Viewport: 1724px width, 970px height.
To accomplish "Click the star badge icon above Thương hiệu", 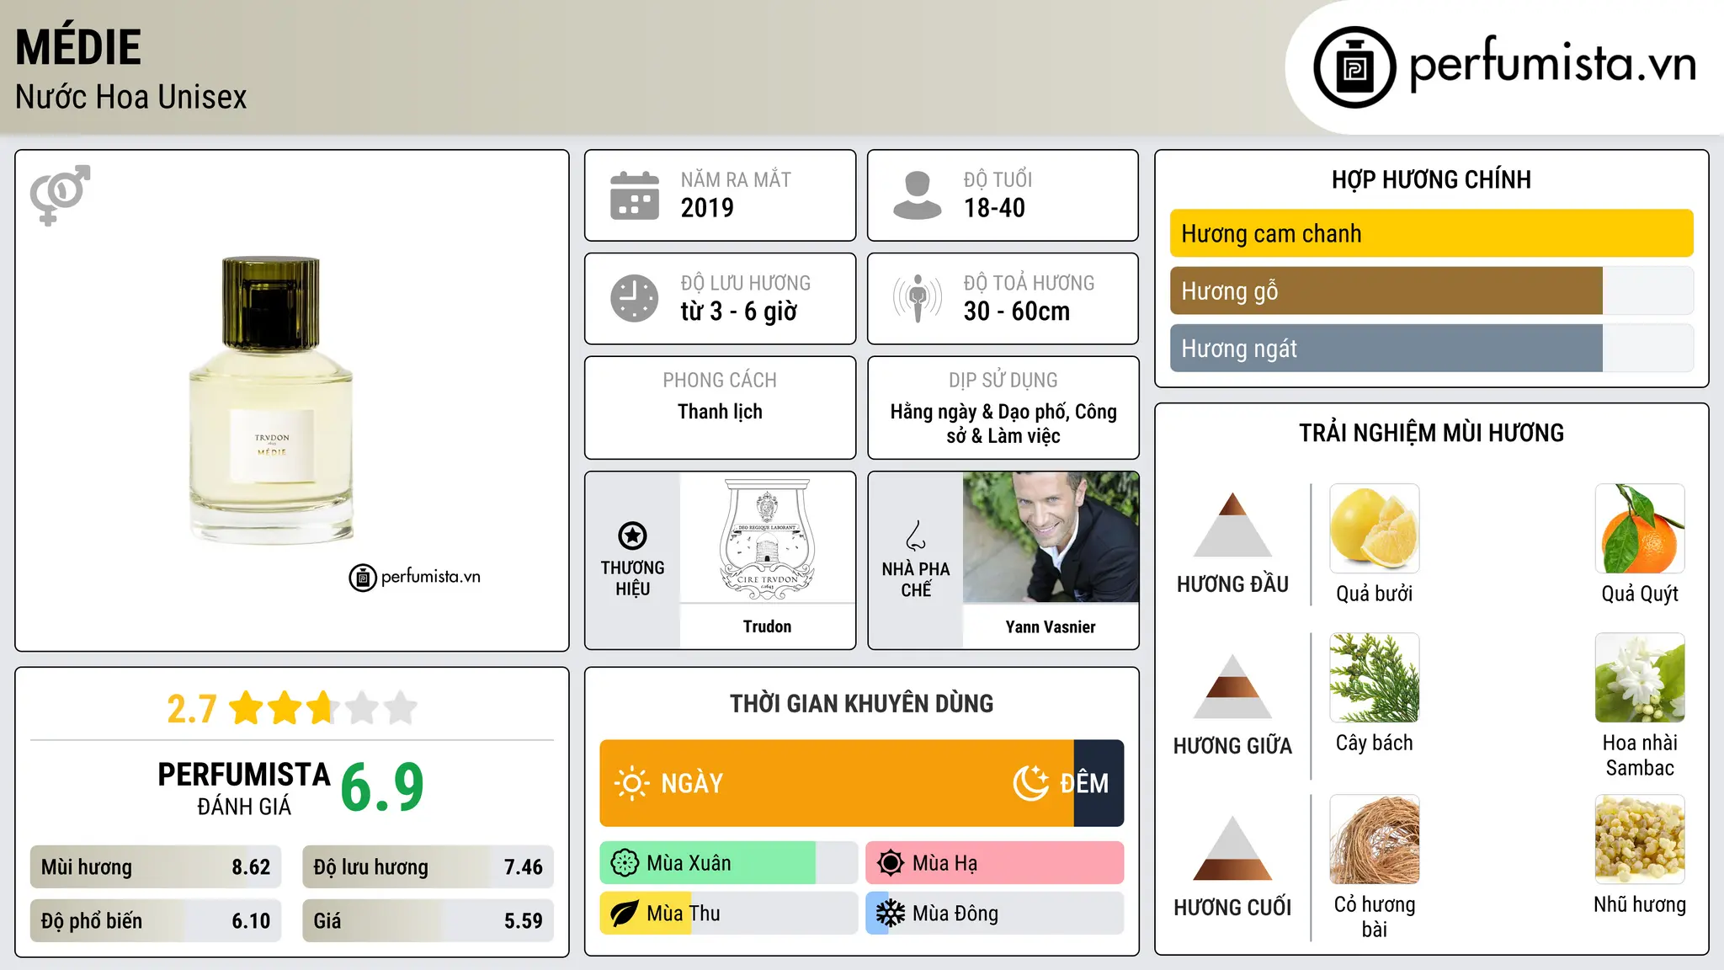I will tap(632, 536).
